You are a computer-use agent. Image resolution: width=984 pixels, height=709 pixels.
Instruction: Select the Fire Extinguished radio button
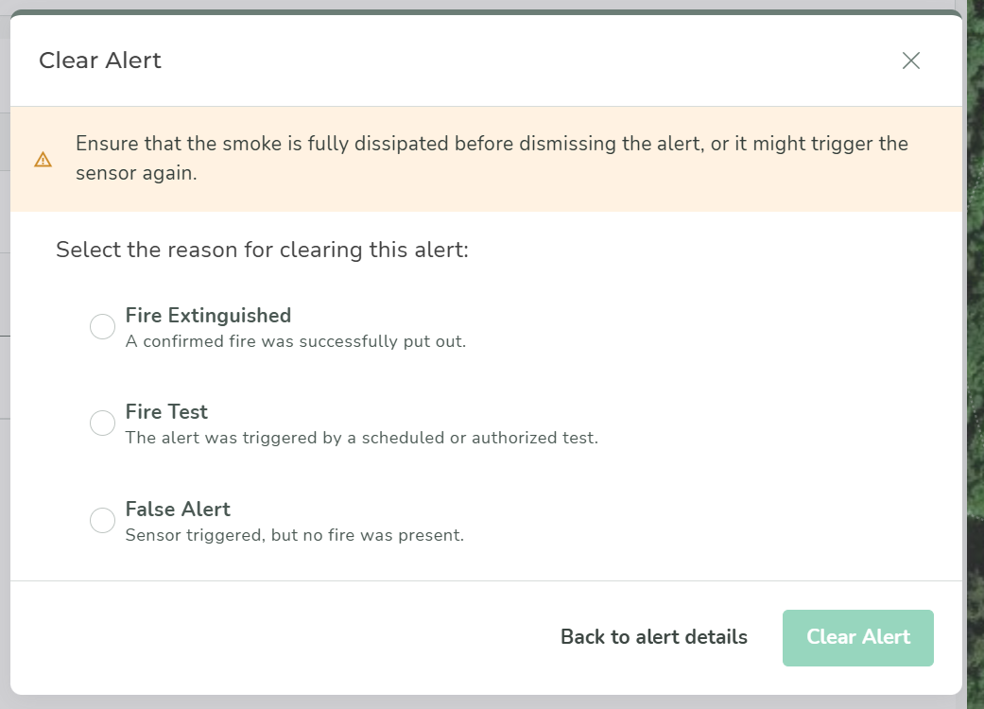pos(102,327)
